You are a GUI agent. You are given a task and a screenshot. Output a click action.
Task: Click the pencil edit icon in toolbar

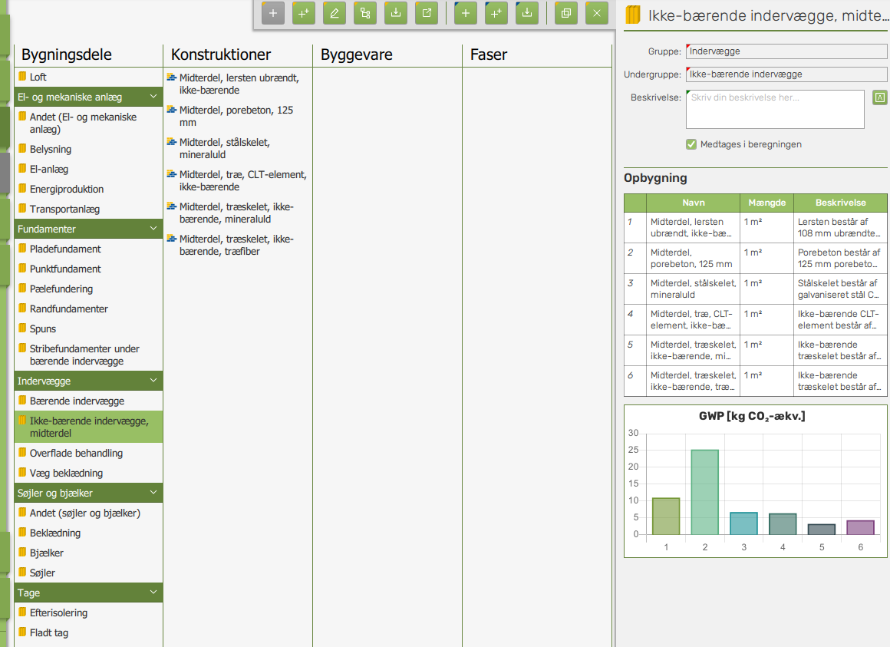coord(335,13)
